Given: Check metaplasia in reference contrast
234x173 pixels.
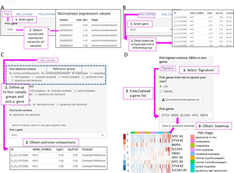Looking at the screenshot, I should (91, 73).
